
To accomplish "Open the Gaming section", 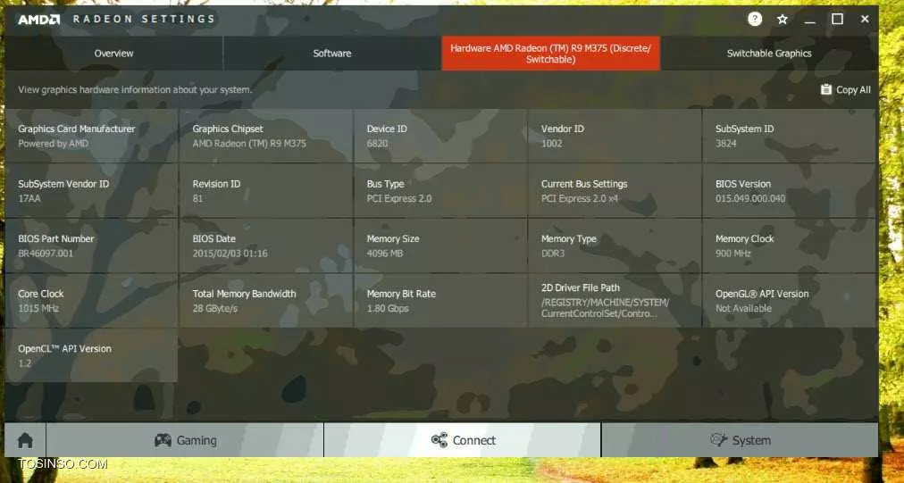I will [x=185, y=440].
